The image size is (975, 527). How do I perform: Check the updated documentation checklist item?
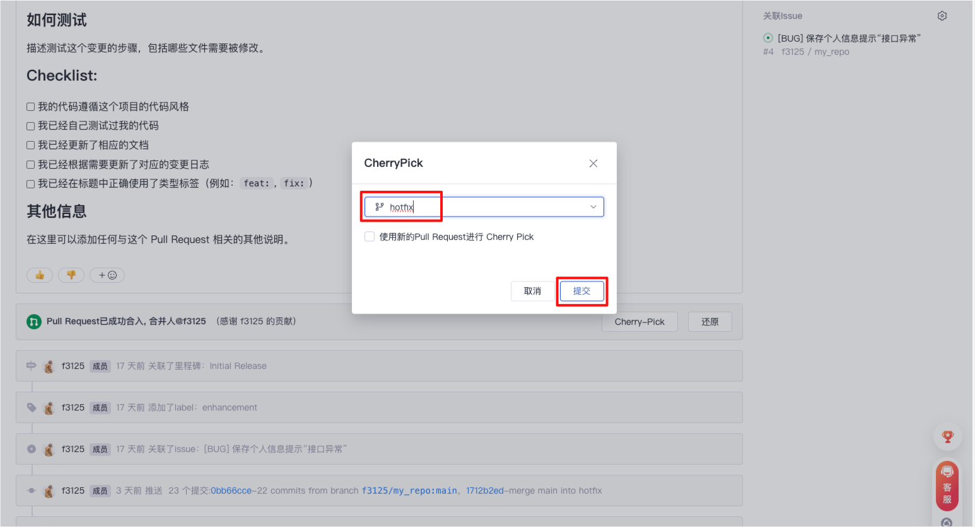click(30, 145)
